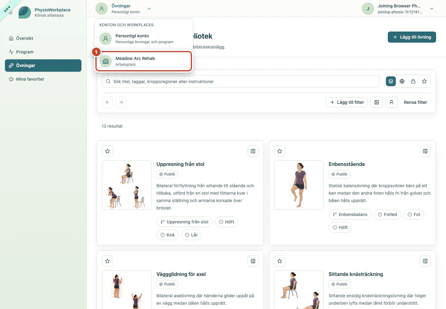Open the Lägg till filter menu
This screenshot has height=309, width=446.
(347, 102)
